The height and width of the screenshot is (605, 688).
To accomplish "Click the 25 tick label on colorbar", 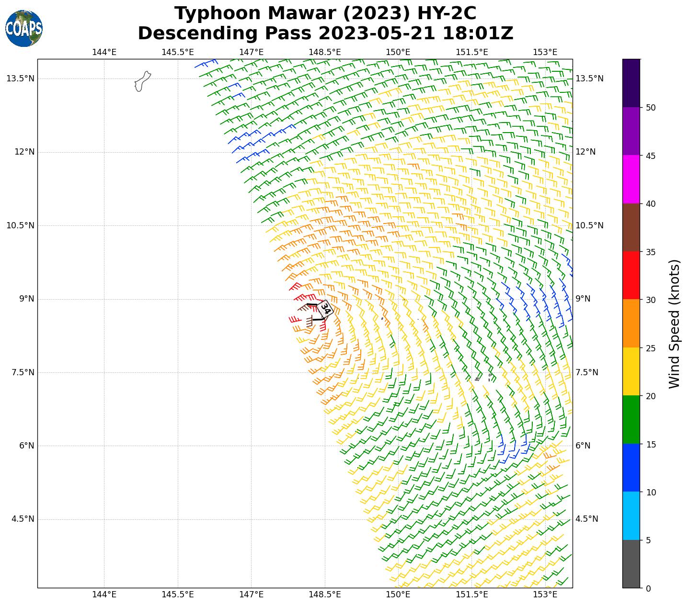I will (x=651, y=348).
